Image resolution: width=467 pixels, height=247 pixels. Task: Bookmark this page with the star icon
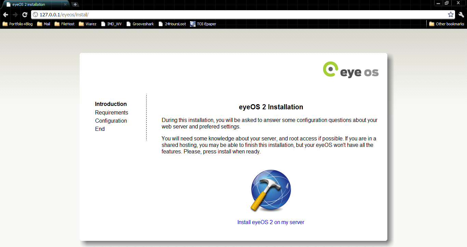pyautogui.click(x=451, y=15)
